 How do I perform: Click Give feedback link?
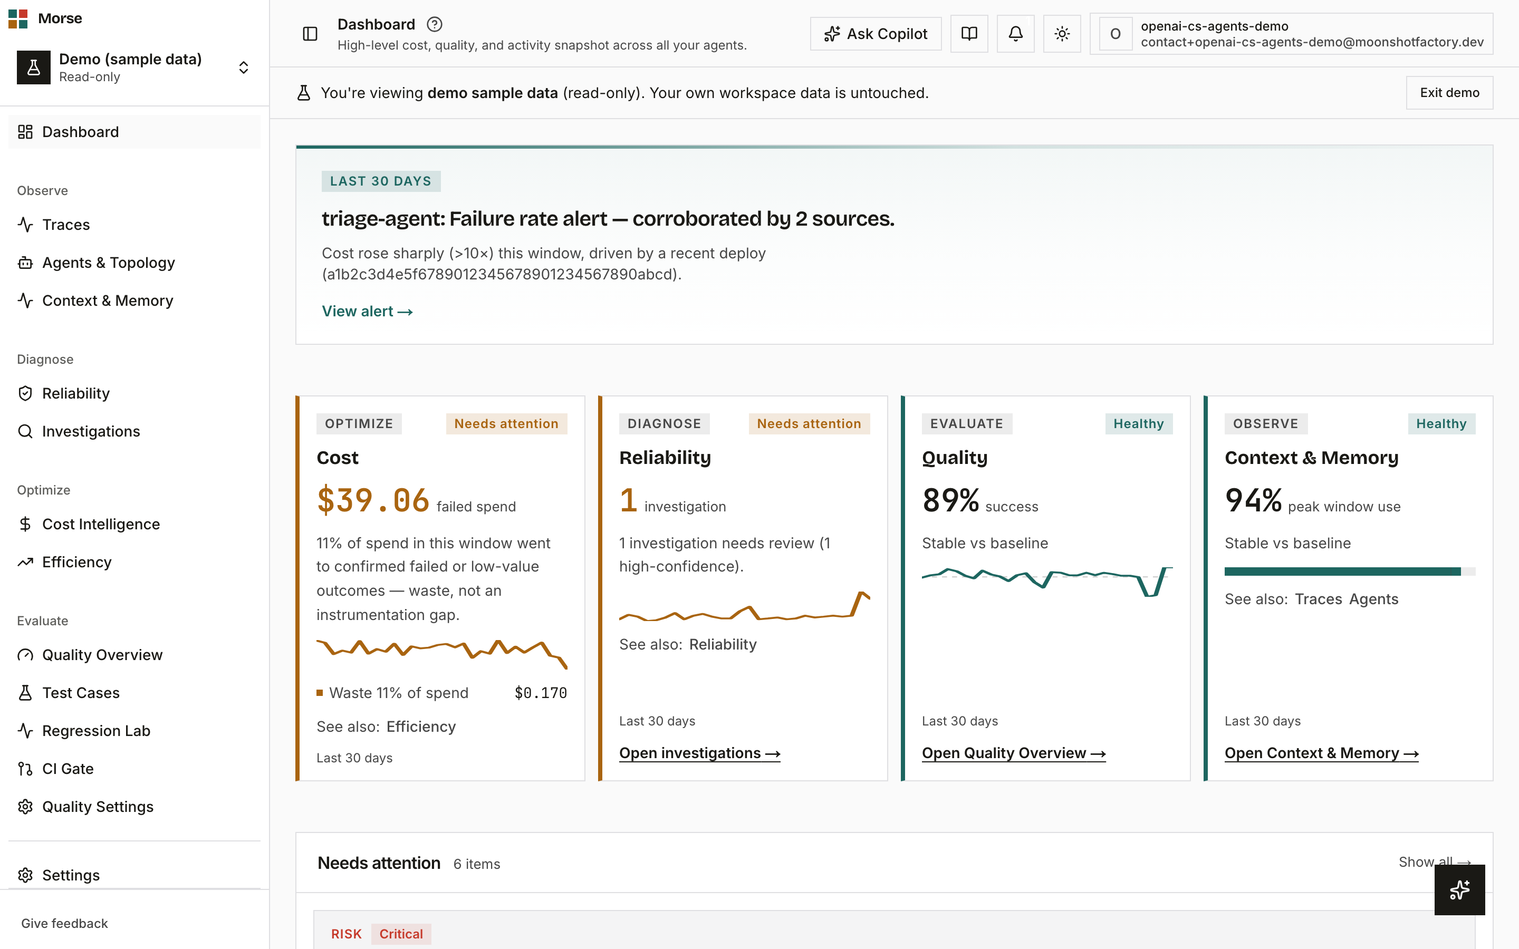click(64, 923)
